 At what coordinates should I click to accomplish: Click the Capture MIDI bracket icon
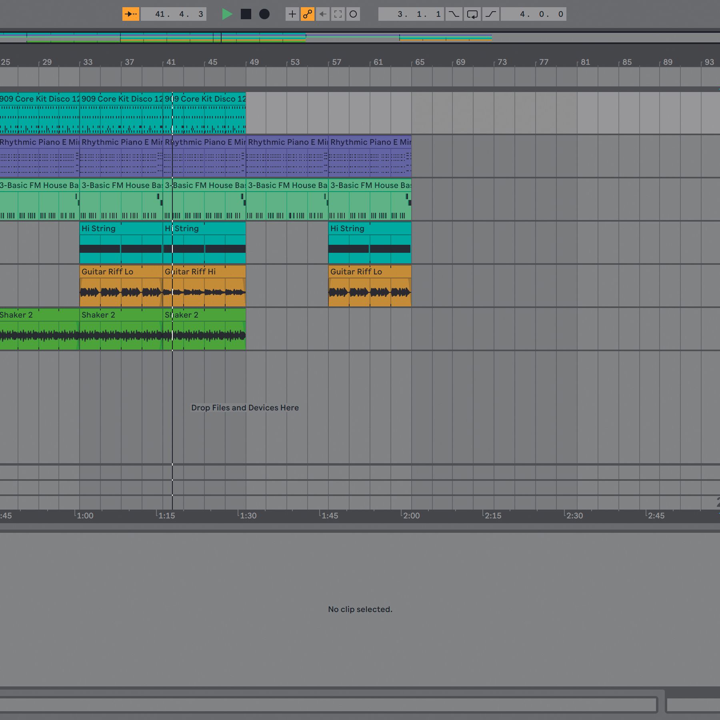point(338,14)
